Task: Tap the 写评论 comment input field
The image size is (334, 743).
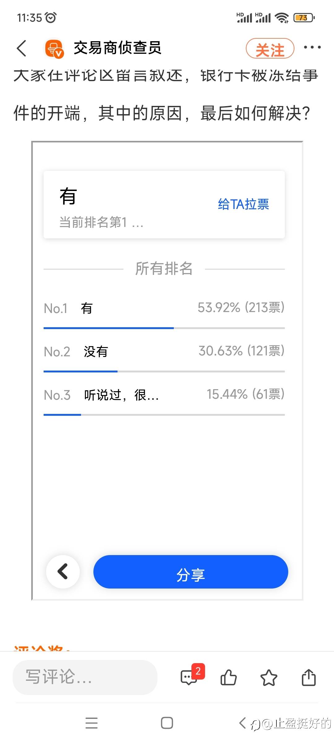Action: (x=85, y=677)
